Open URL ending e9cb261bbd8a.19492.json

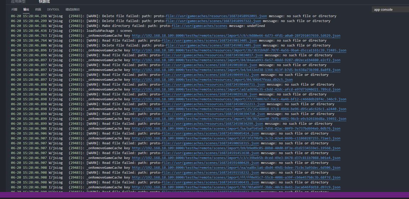coord(239,119)
